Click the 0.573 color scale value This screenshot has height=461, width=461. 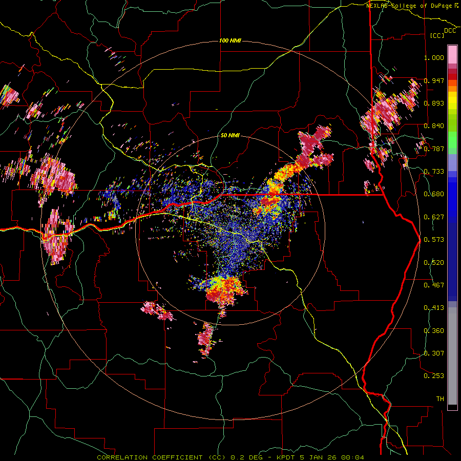pos(434,240)
